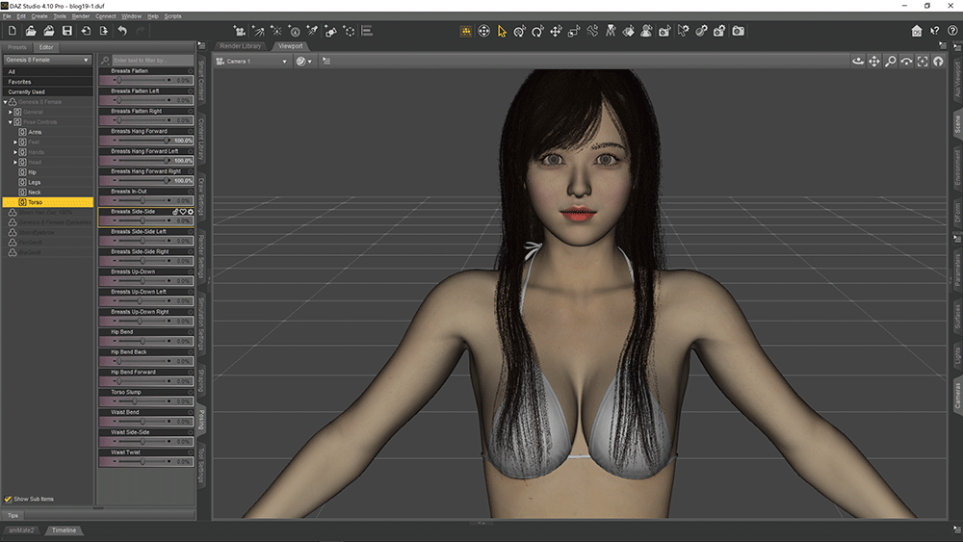Select the Joint Editor bone tool
This screenshot has height=542, width=963.
tap(592, 31)
